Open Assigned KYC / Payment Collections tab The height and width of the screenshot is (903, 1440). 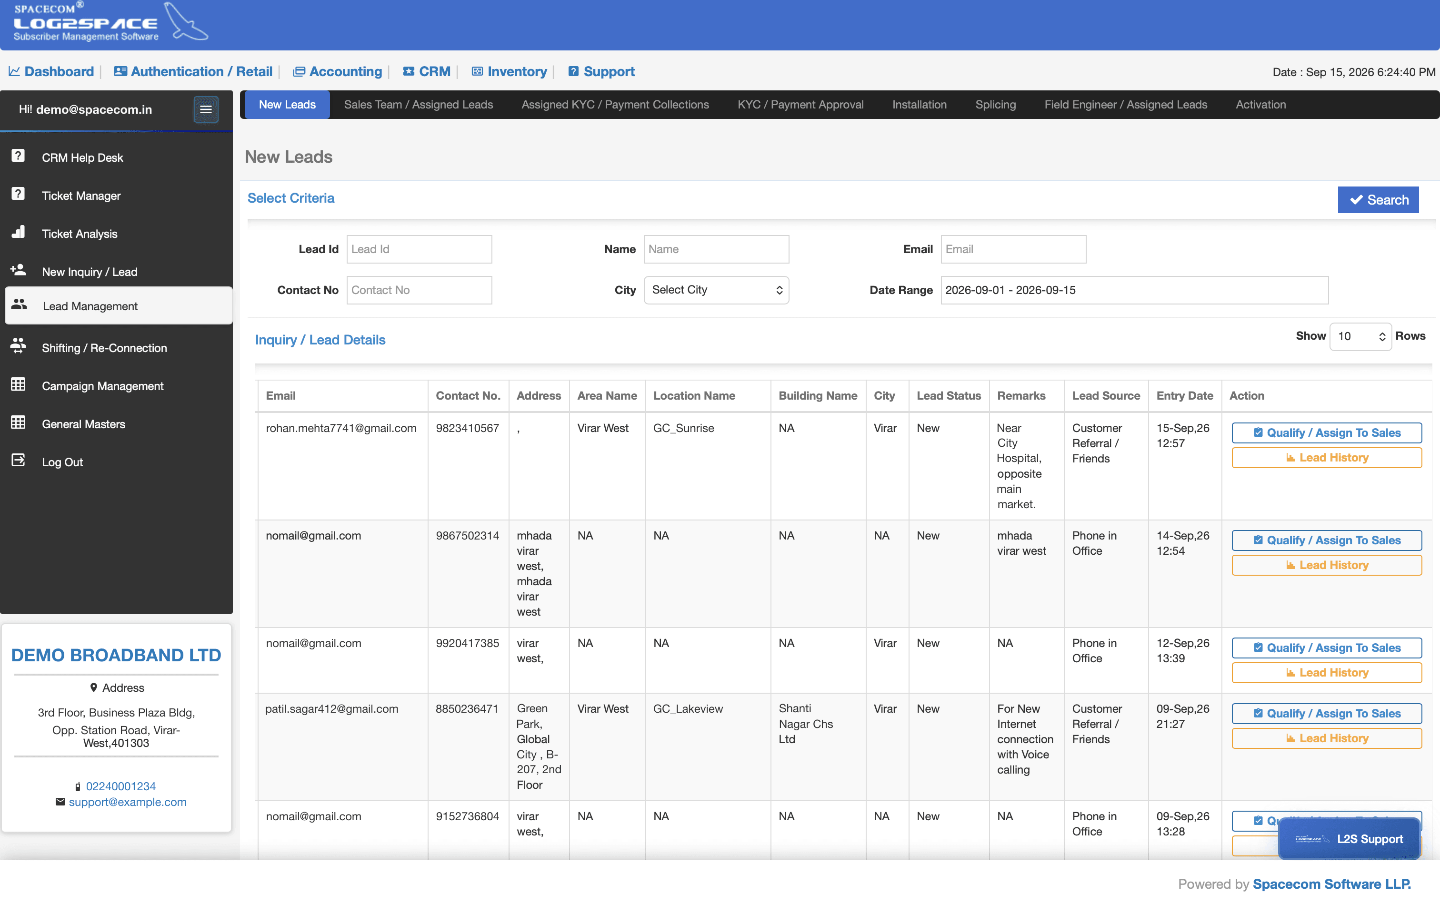(615, 105)
